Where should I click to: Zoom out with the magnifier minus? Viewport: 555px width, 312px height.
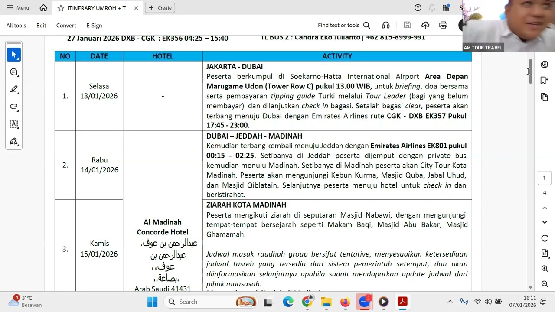(x=545, y=284)
